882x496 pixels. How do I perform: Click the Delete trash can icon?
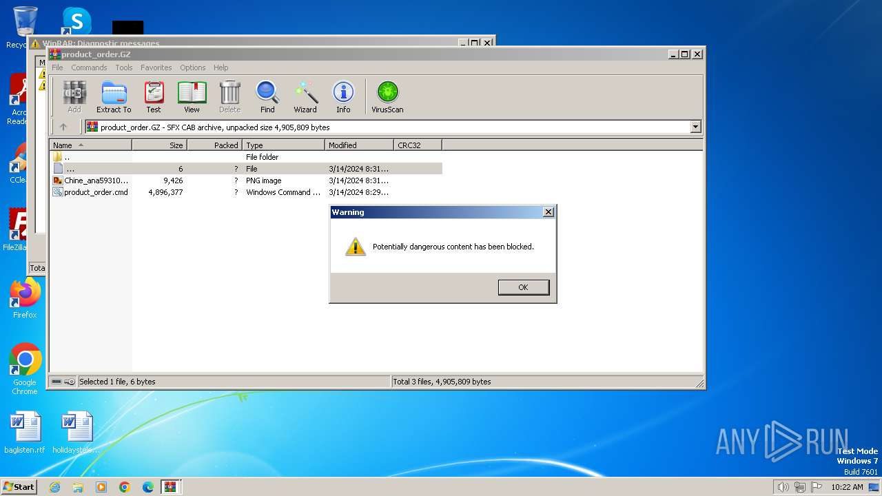229,96
